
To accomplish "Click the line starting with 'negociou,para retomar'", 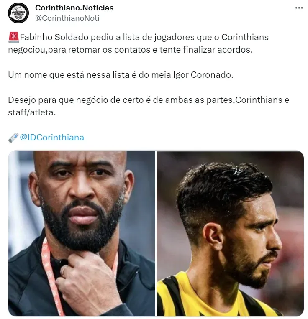I will (x=130, y=50).
